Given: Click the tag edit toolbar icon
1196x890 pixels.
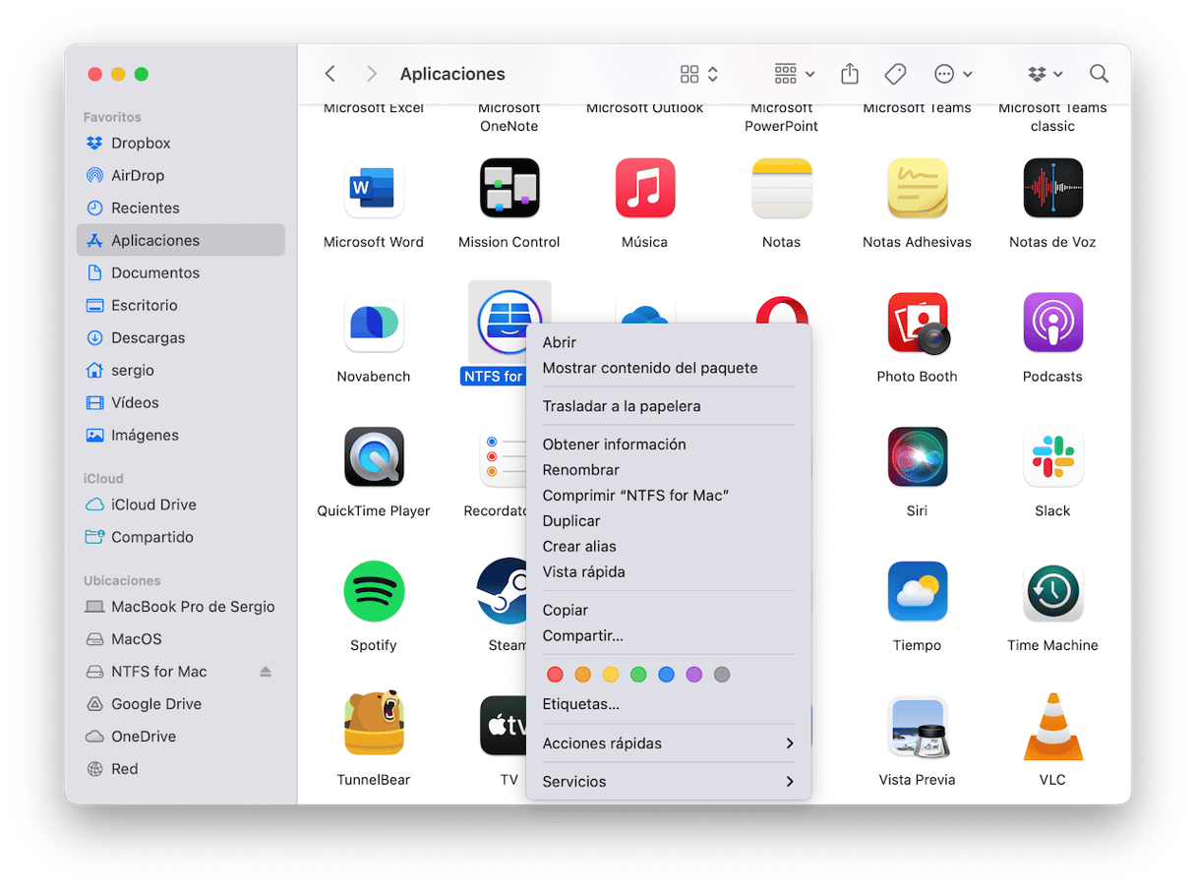Looking at the screenshot, I should click(x=895, y=74).
